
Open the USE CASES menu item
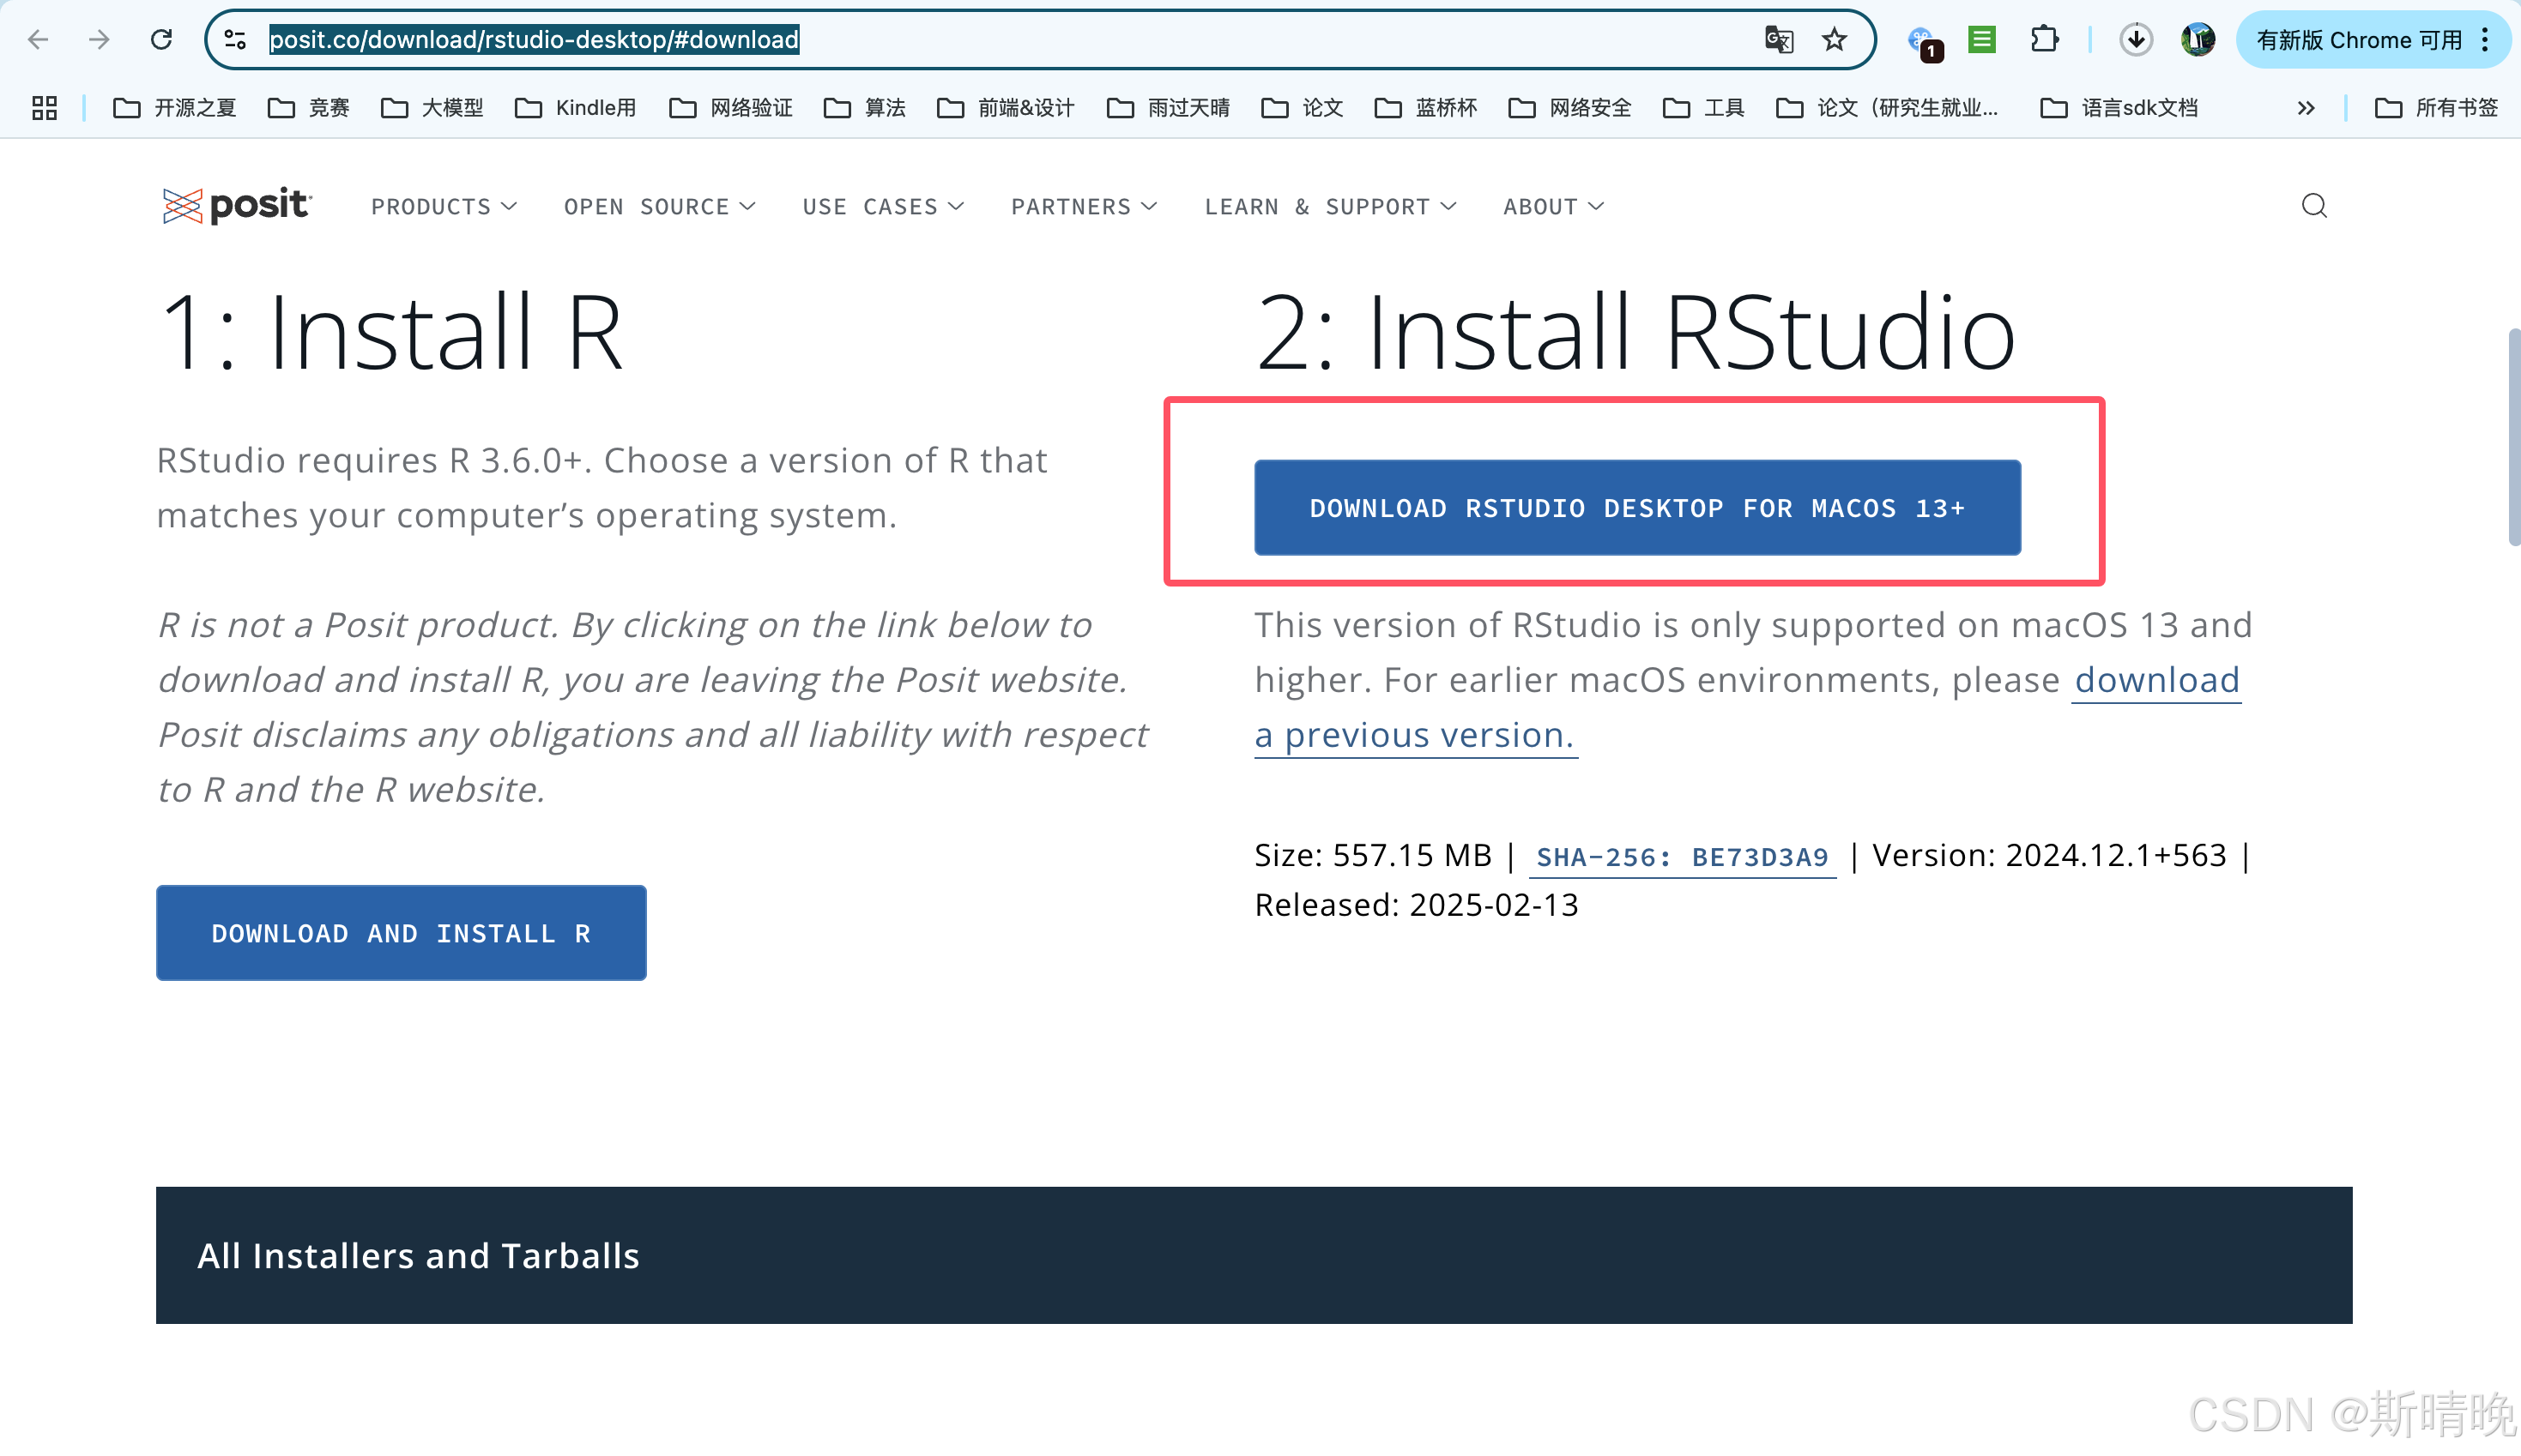coord(882,207)
